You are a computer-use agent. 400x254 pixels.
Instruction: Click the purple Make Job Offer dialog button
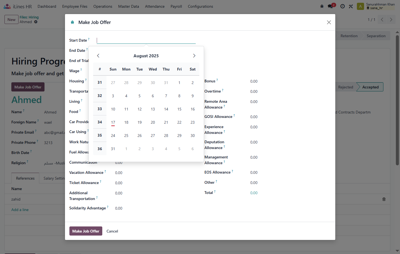86,231
